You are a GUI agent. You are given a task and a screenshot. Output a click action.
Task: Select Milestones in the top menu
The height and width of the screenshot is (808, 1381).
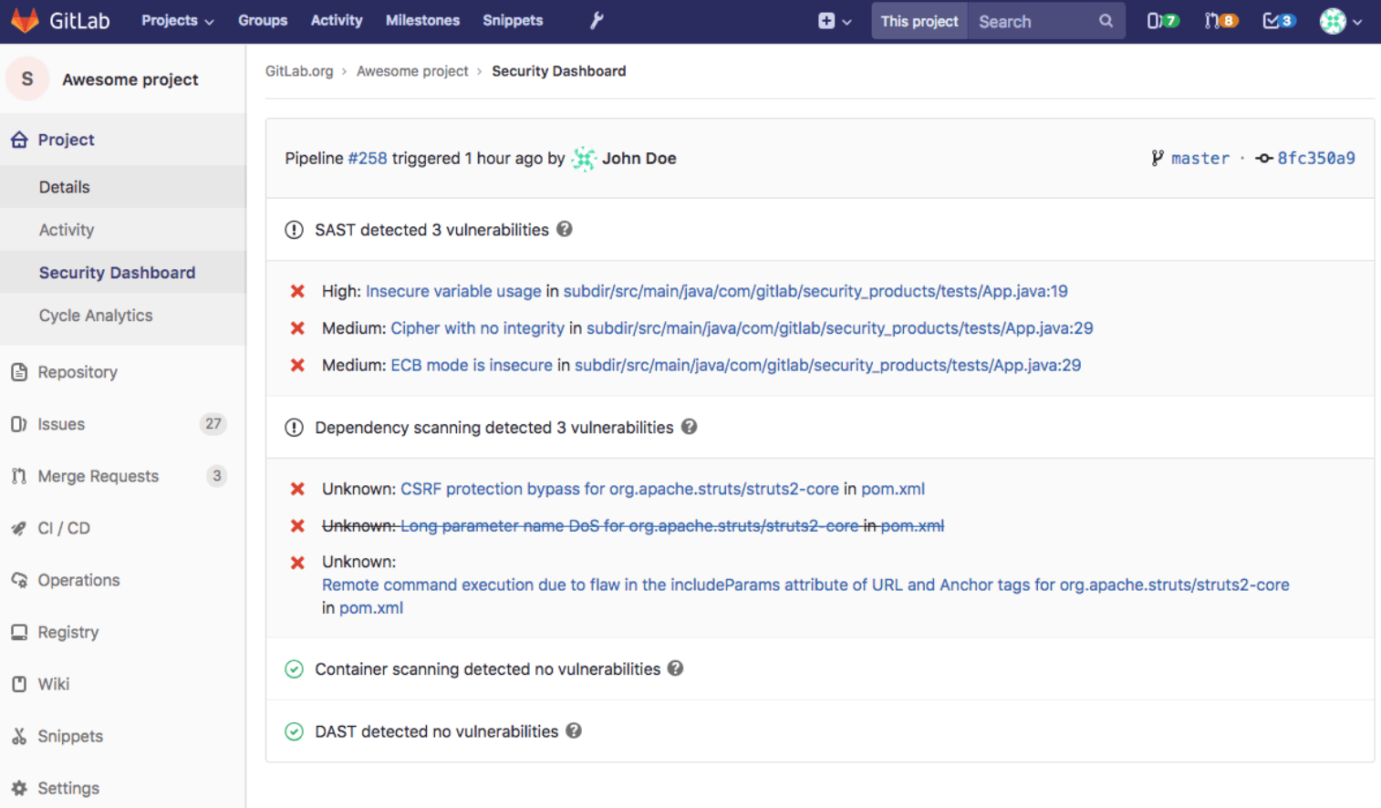[422, 20]
